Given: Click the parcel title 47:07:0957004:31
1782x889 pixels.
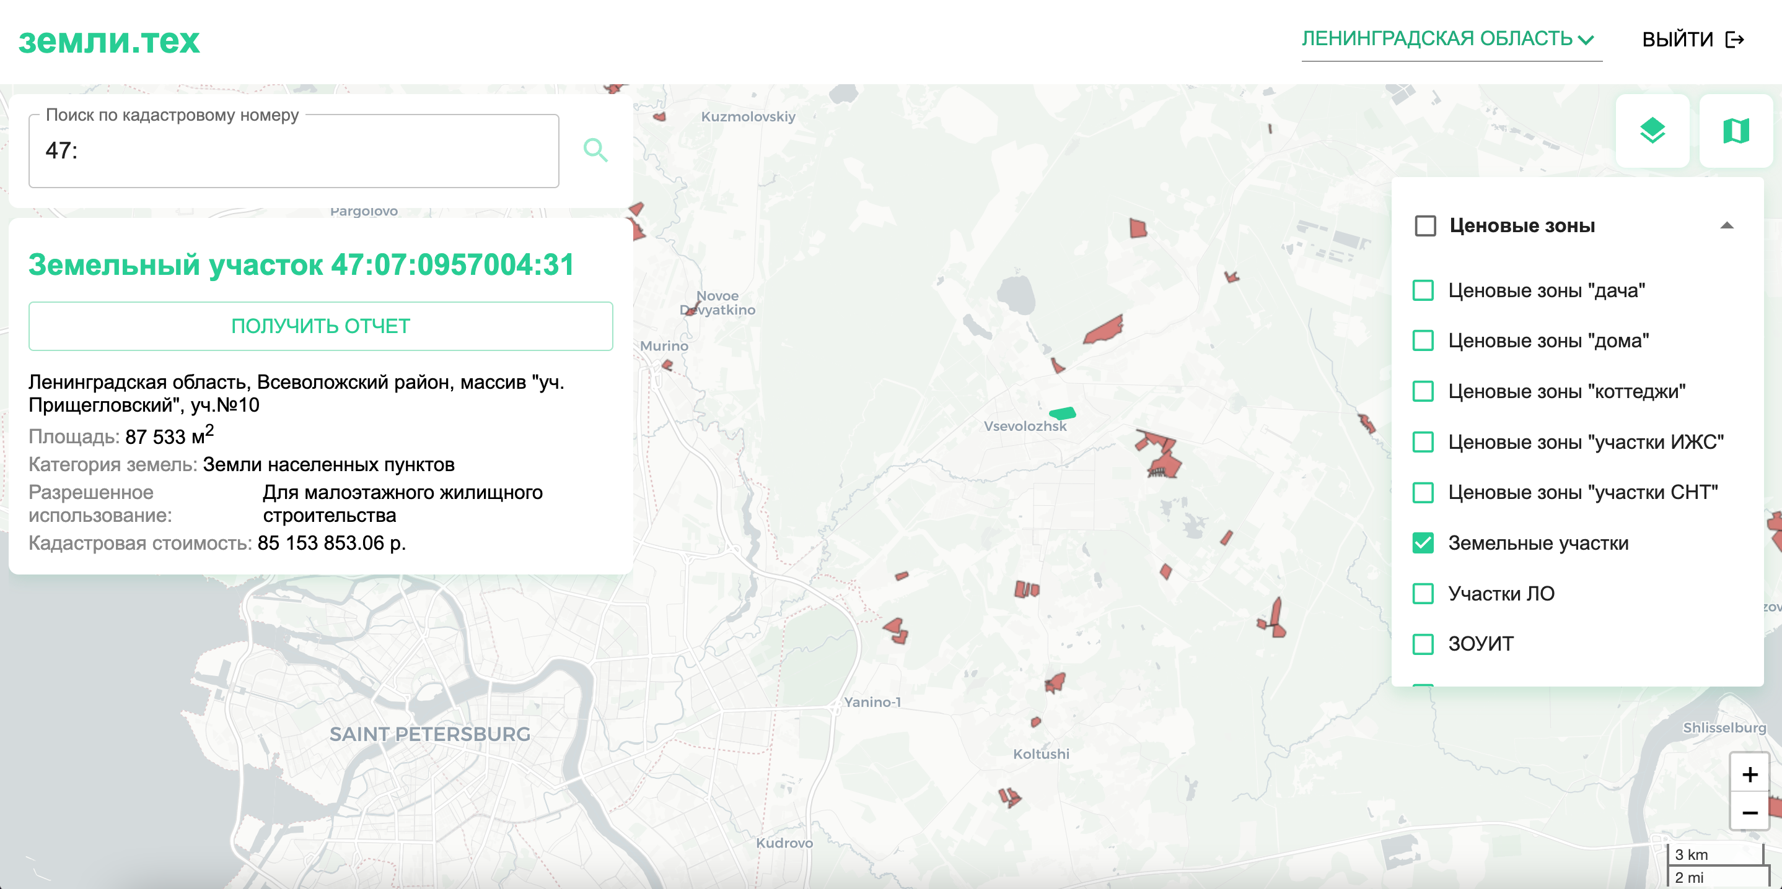Looking at the screenshot, I should [301, 265].
